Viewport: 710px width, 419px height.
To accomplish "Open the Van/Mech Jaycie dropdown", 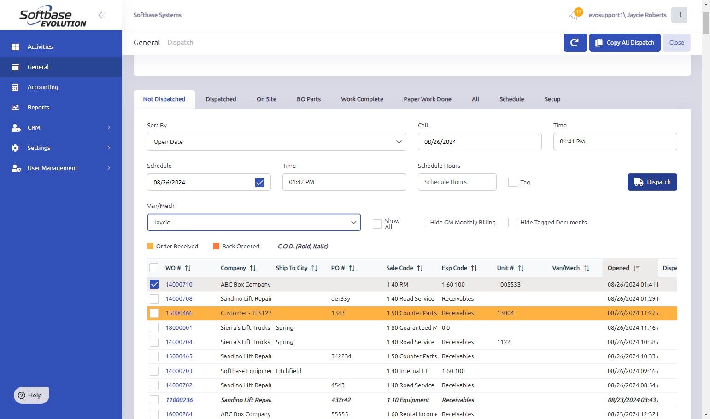I will coord(254,223).
